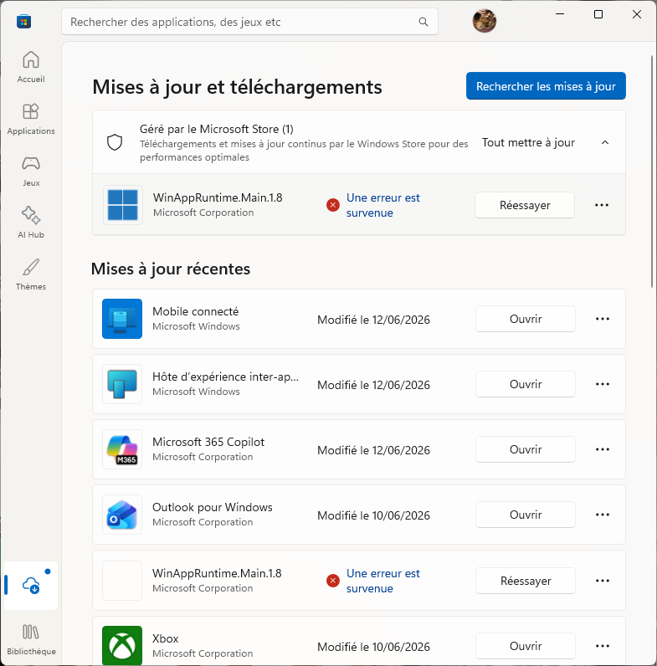657x666 pixels.
Task: Open the Jeux section
Action: tap(31, 171)
